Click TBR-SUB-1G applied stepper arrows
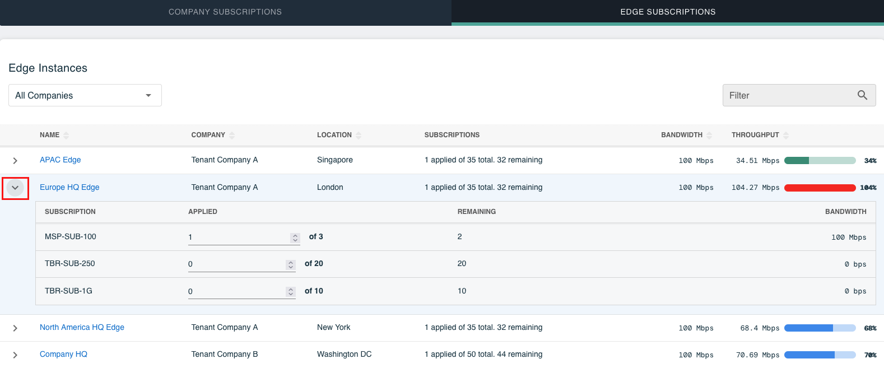The image size is (884, 368). pos(291,291)
